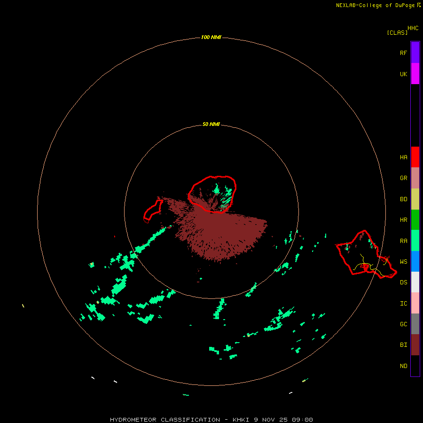Viewport: 423px width, 423px height.
Task: Click the red-outlined island at radar center
Action: click(212, 194)
